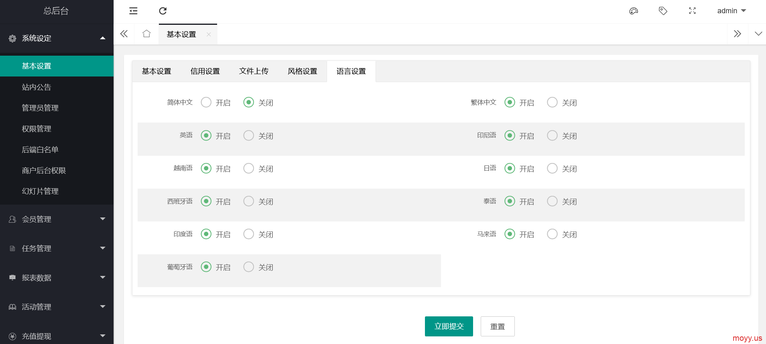The height and width of the screenshot is (344, 766).
Task: Enable Simplified Chinese (简体中文) with 开启
Action: click(x=206, y=103)
